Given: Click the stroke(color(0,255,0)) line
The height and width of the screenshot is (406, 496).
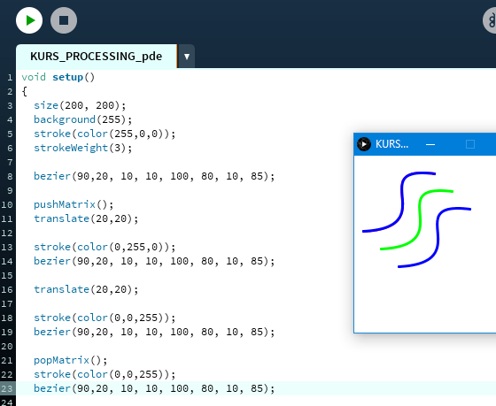Looking at the screenshot, I should 105,247.
